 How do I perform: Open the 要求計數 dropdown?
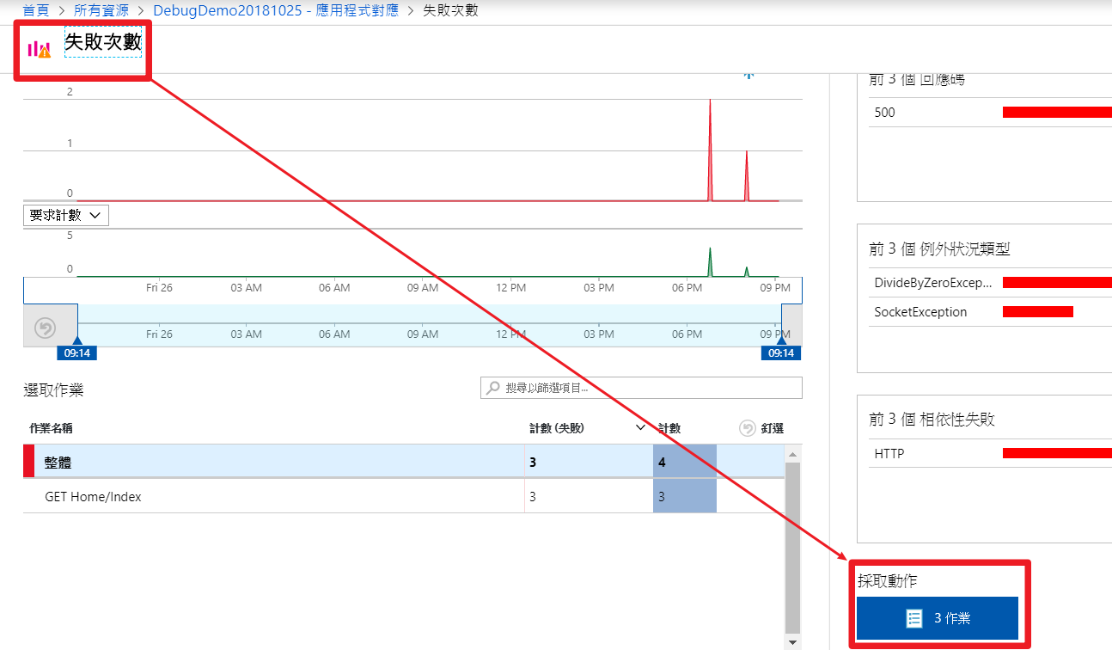click(x=66, y=215)
